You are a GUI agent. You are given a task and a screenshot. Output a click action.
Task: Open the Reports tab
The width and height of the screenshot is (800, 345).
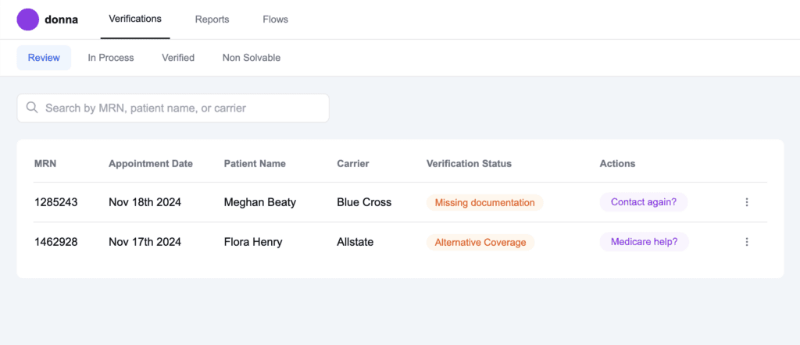pyautogui.click(x=212, y=20)
